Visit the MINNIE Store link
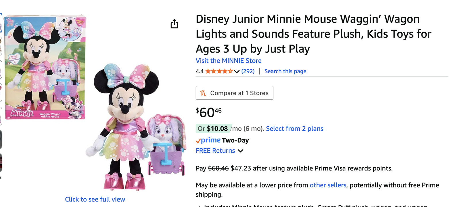Screen dimensions: 460x207 coord(229,61)
